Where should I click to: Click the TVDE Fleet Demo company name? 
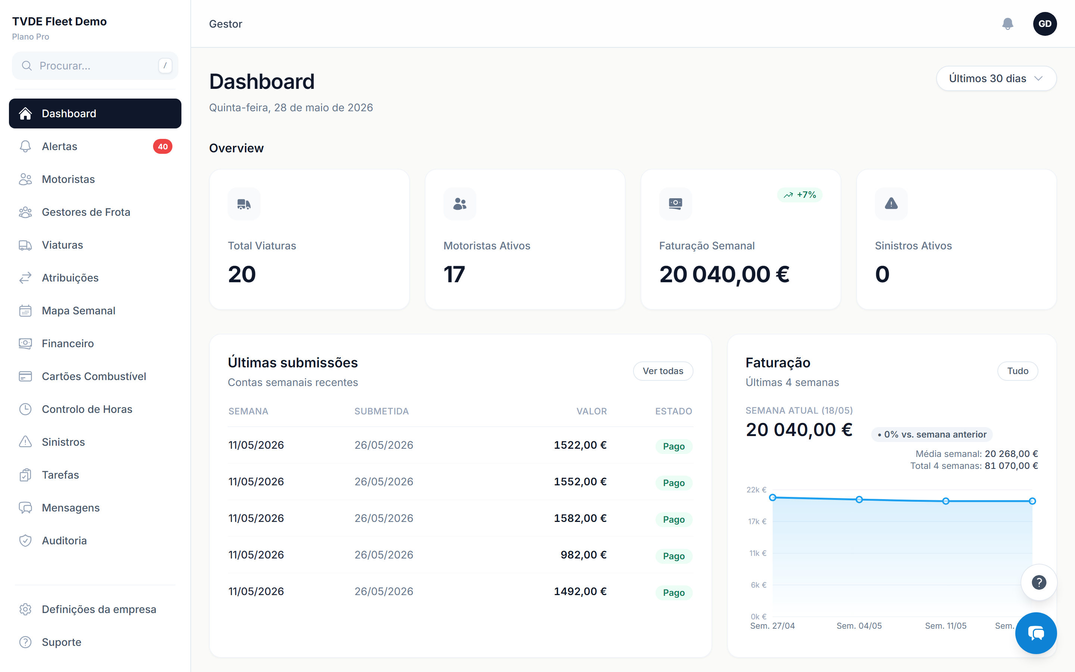(59, 21)
